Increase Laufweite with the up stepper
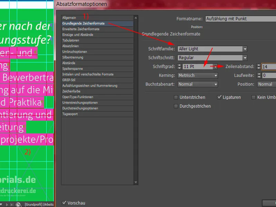Image resolution: width=276 pixels, height=207 pixels. [x=259, y=74]
